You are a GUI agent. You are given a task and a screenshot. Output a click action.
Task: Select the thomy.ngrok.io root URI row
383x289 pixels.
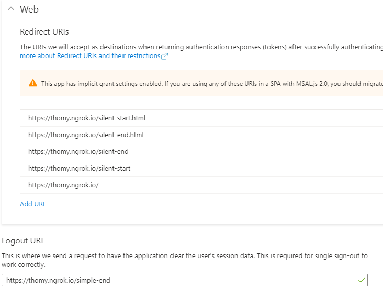pyautogui.click(x=201, y=185)
